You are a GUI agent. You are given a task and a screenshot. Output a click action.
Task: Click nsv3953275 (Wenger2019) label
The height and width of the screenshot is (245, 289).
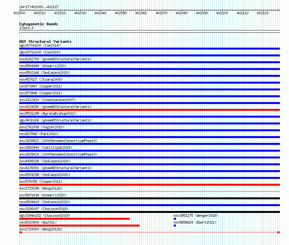pyautogui.click(x=196, y=216)
